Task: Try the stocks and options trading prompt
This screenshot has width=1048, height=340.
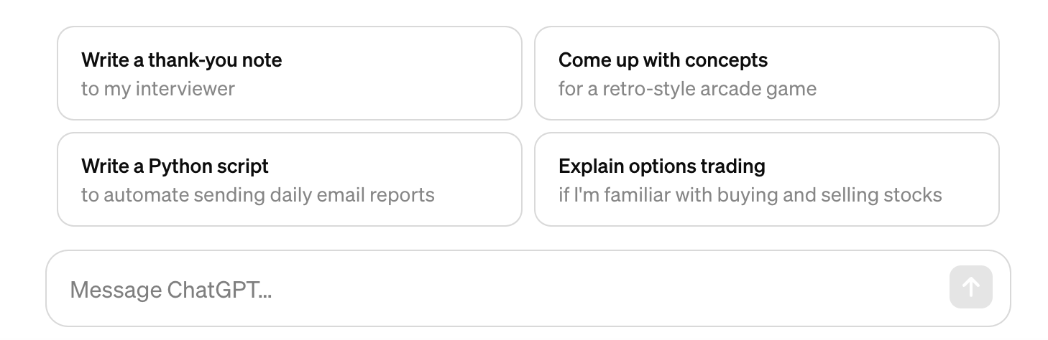Action: pyautogui.click(x=766, y=179)
